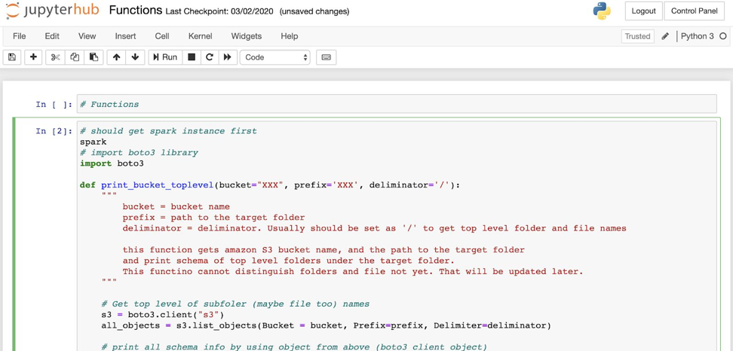733x351 pixels.
Task: Click the empty In [ ] prompt
Action: 54,104
